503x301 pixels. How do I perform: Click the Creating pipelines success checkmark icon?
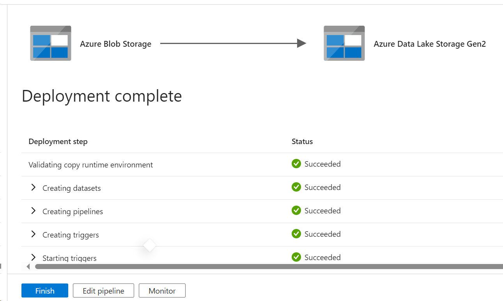tap(296, 211)
